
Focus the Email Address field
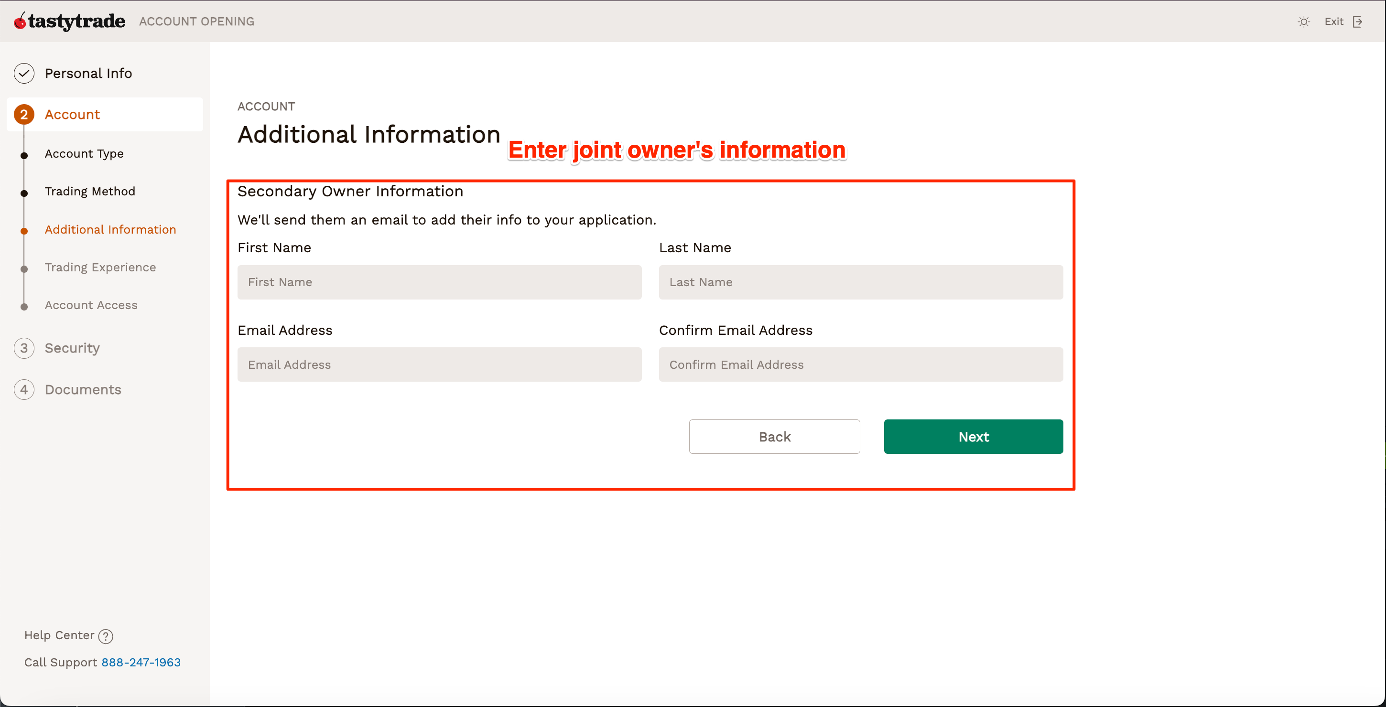pyautogui.click(x=439, y=364)
